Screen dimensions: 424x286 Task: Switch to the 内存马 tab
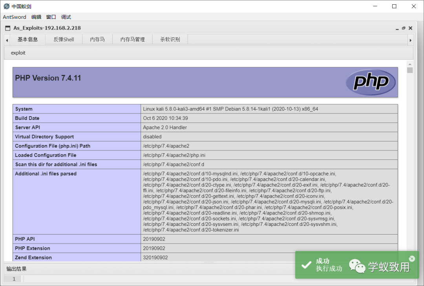[x=97, y=40]
